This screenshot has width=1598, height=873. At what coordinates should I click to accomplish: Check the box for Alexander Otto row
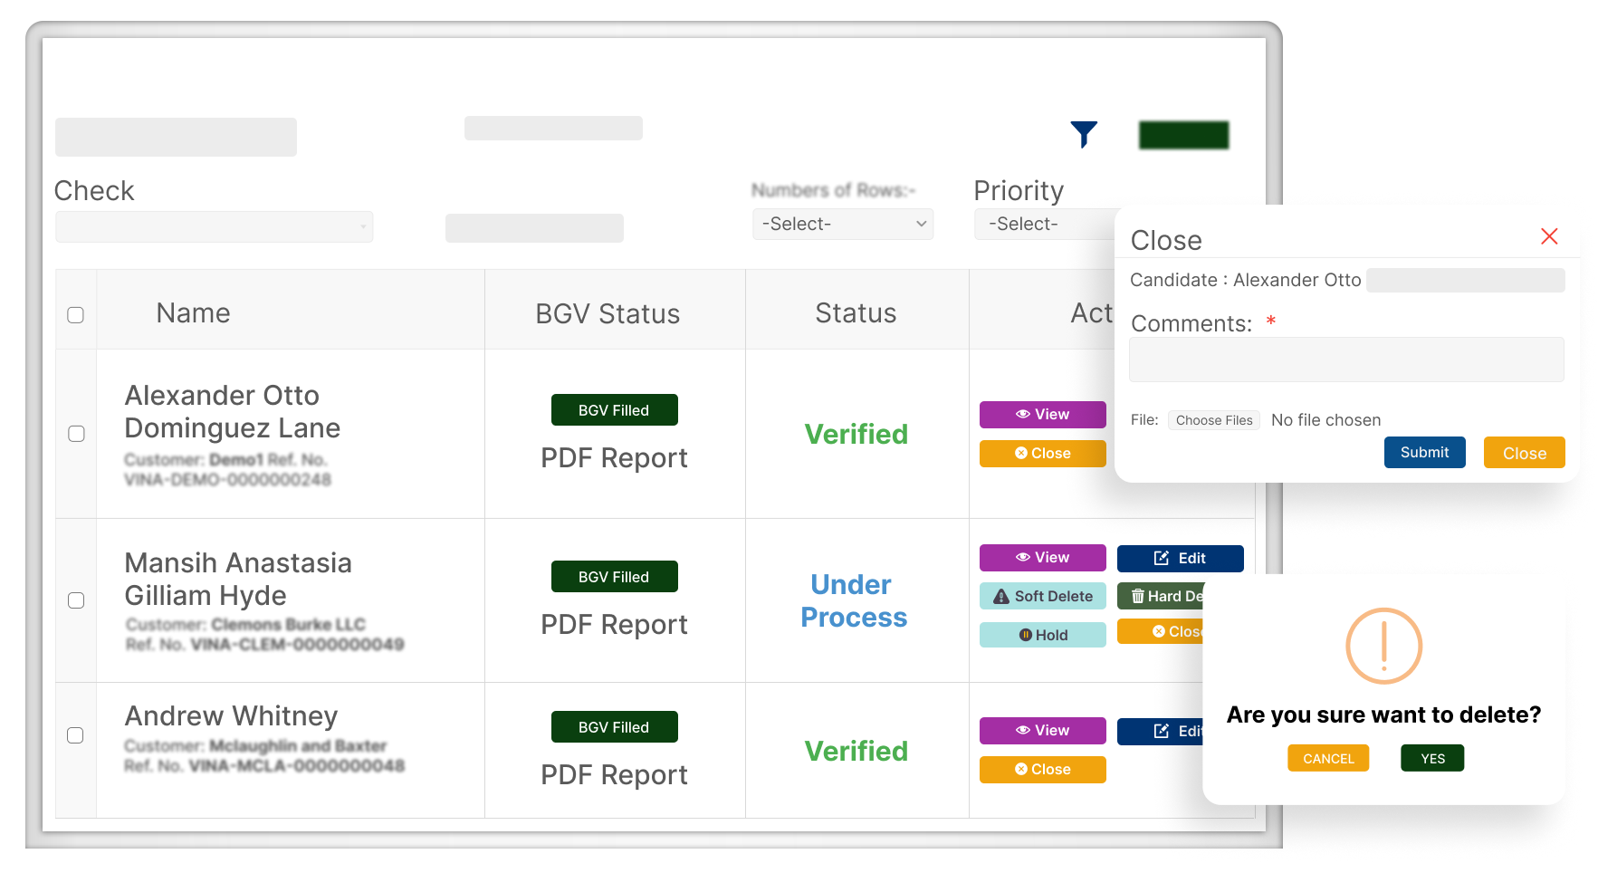click(77, 434)
